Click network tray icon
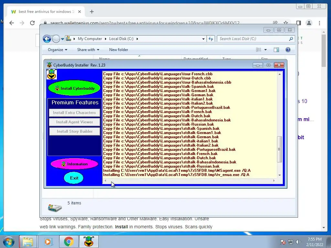Screen dimensions: 331x248 [291, 242]
